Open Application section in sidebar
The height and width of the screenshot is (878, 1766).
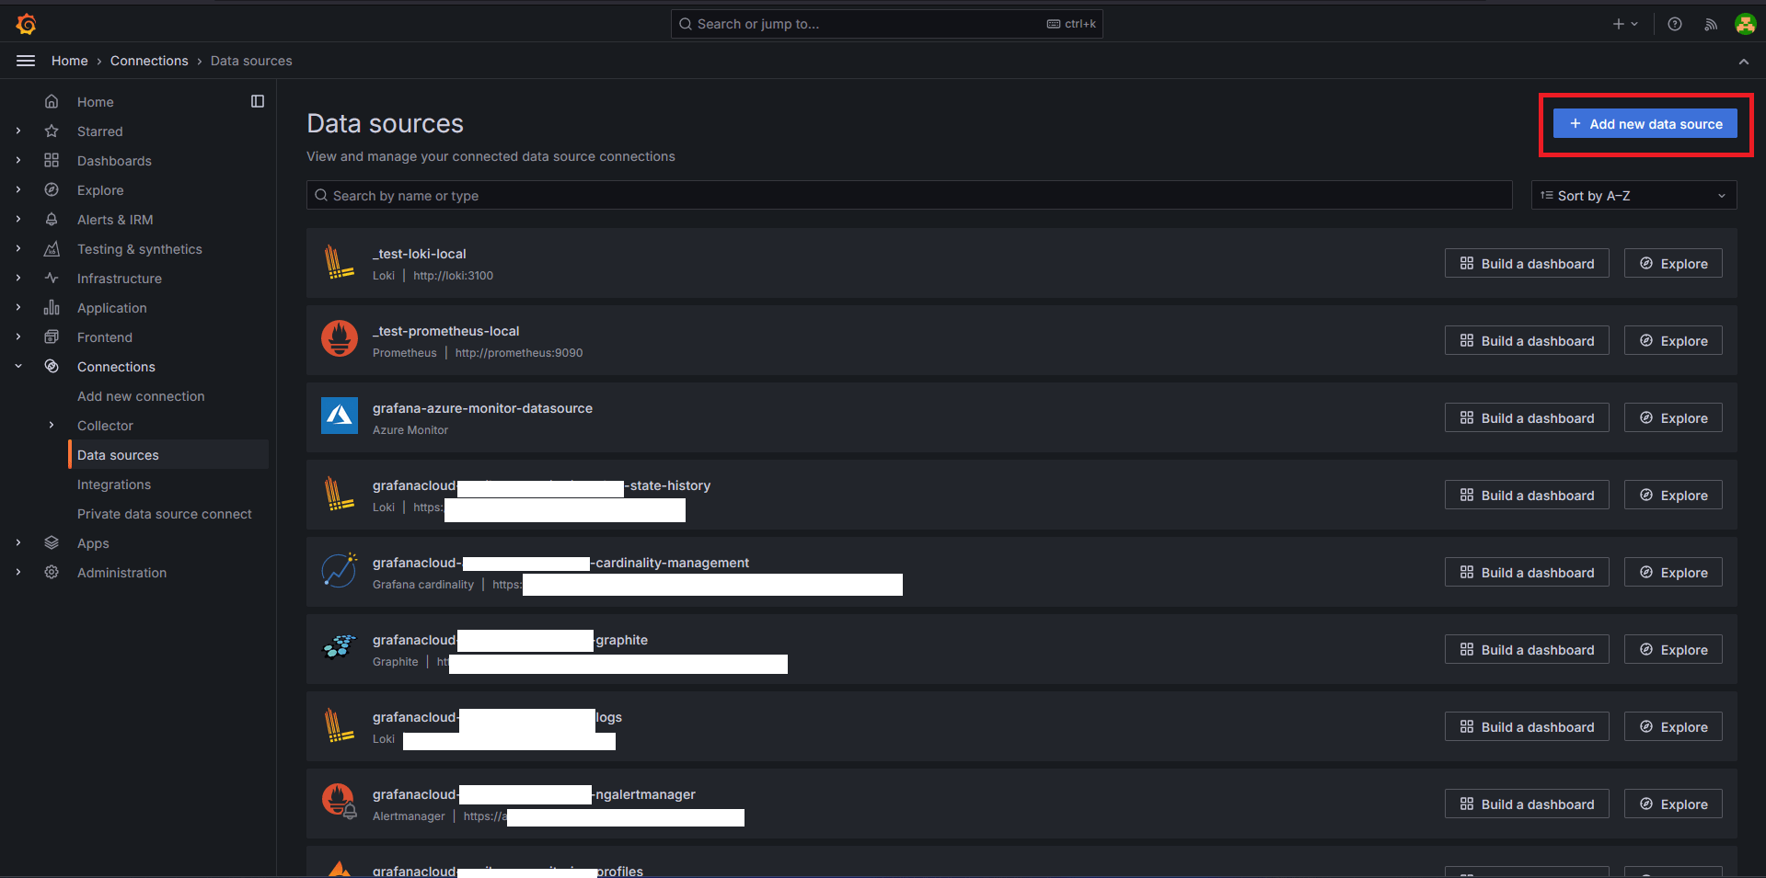[x=112, y=308]
